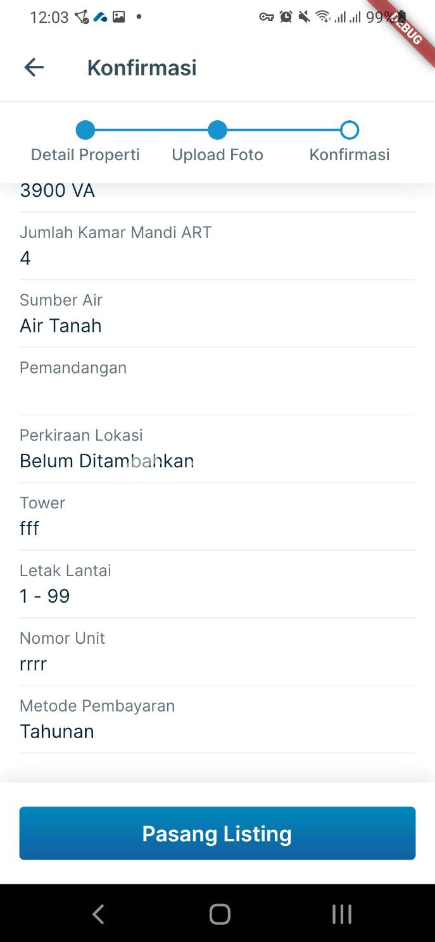This screenshot has height=942, width=435.
Task: Select the Upload Foto step label
Action: coord(217,155)
